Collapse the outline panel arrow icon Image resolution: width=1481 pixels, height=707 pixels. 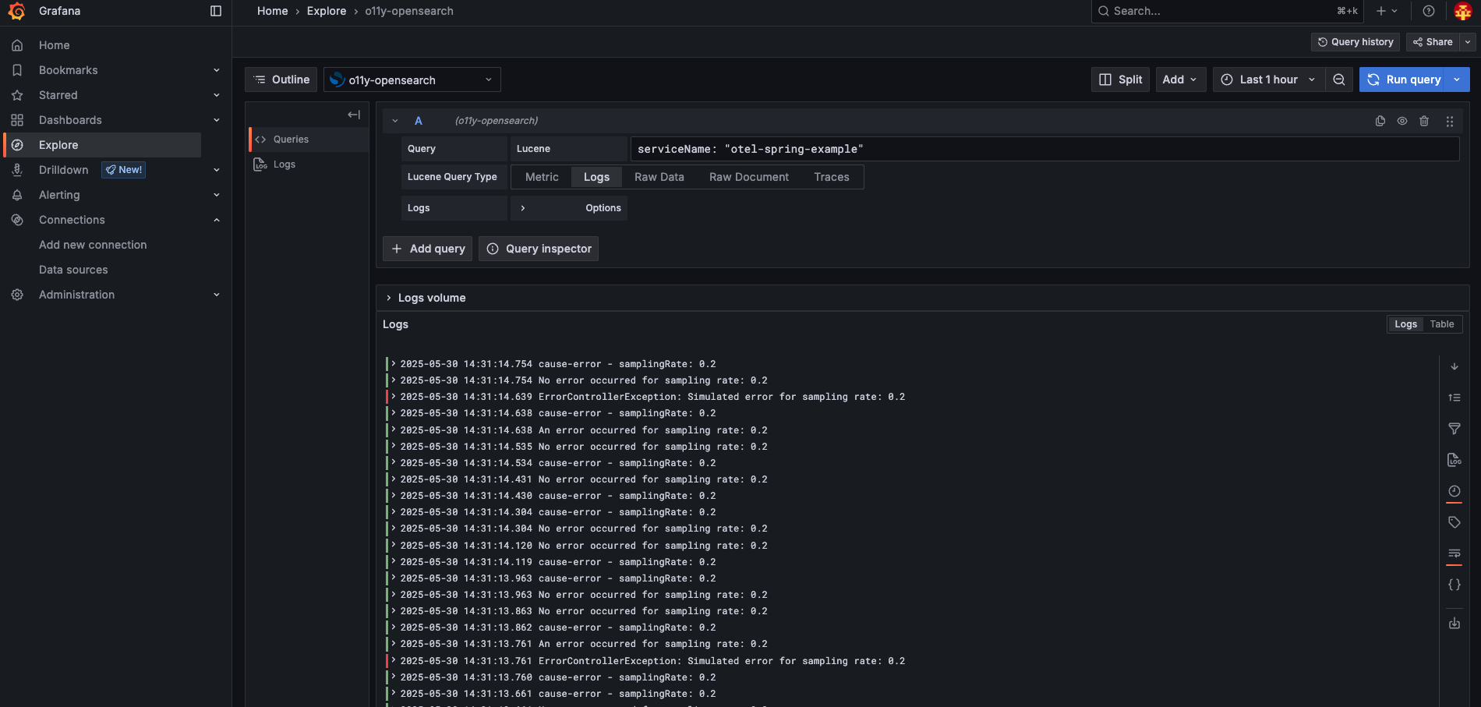point(354,115)
